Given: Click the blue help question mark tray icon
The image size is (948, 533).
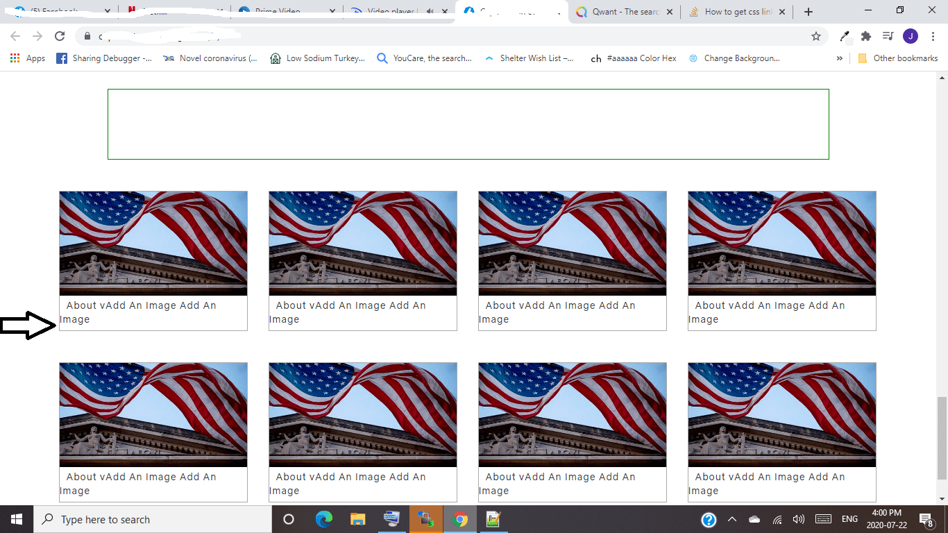Looking at the screenshot, I should pos(709,519).
